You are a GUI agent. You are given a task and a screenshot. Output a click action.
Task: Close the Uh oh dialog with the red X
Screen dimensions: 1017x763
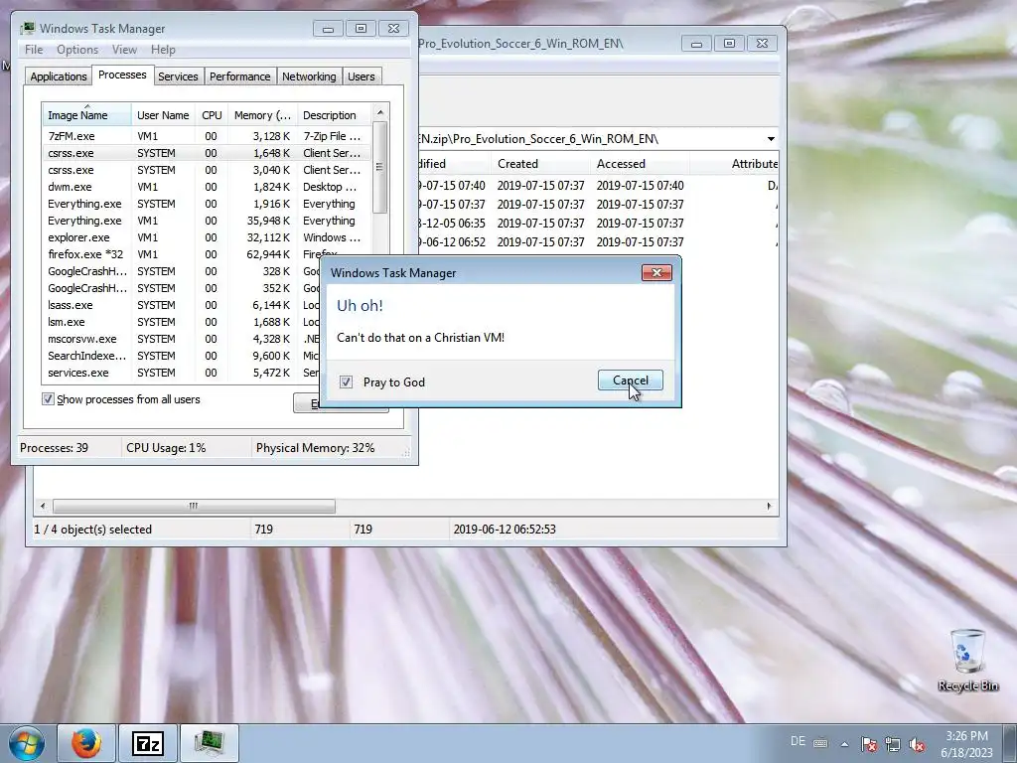656,272
